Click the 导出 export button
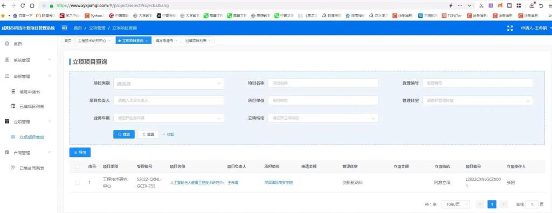Screen dimensions: 552x213 80,153
